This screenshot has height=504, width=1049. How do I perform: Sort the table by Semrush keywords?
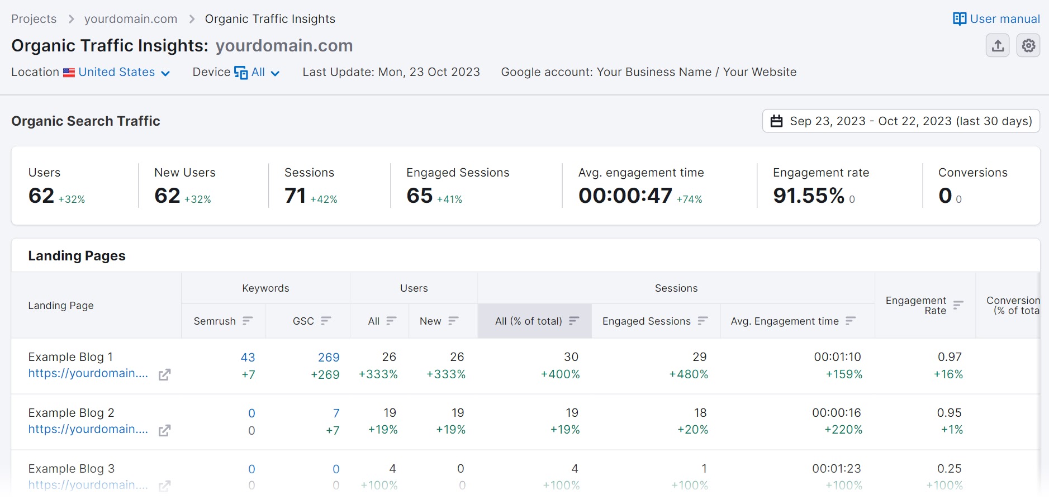(248, 321)
